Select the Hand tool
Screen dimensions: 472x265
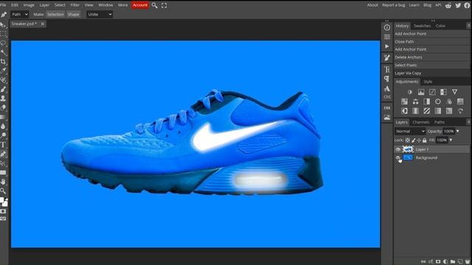[3, 182]
